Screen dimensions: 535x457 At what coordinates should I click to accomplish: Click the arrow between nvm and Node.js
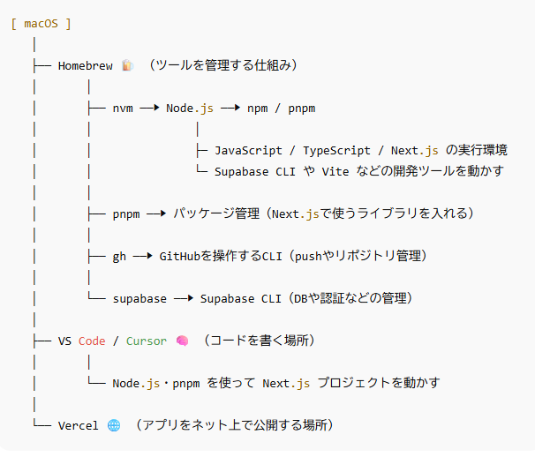[149, 109]
